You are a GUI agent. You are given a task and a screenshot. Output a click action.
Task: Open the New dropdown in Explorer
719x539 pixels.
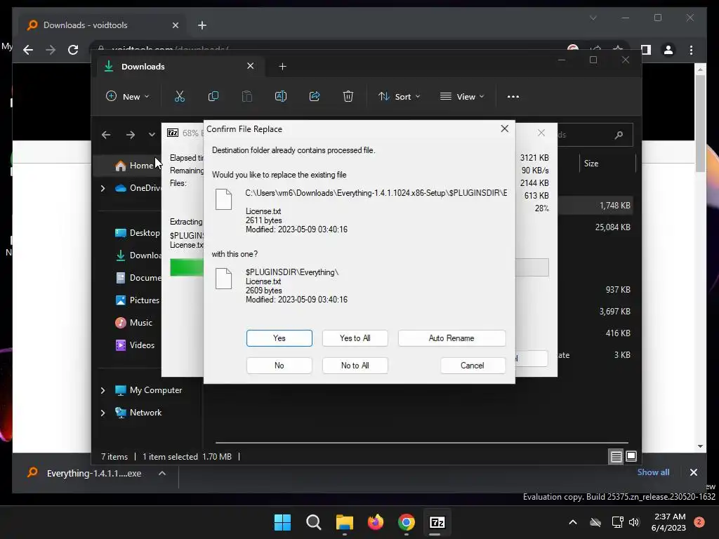tap(128, 96)
